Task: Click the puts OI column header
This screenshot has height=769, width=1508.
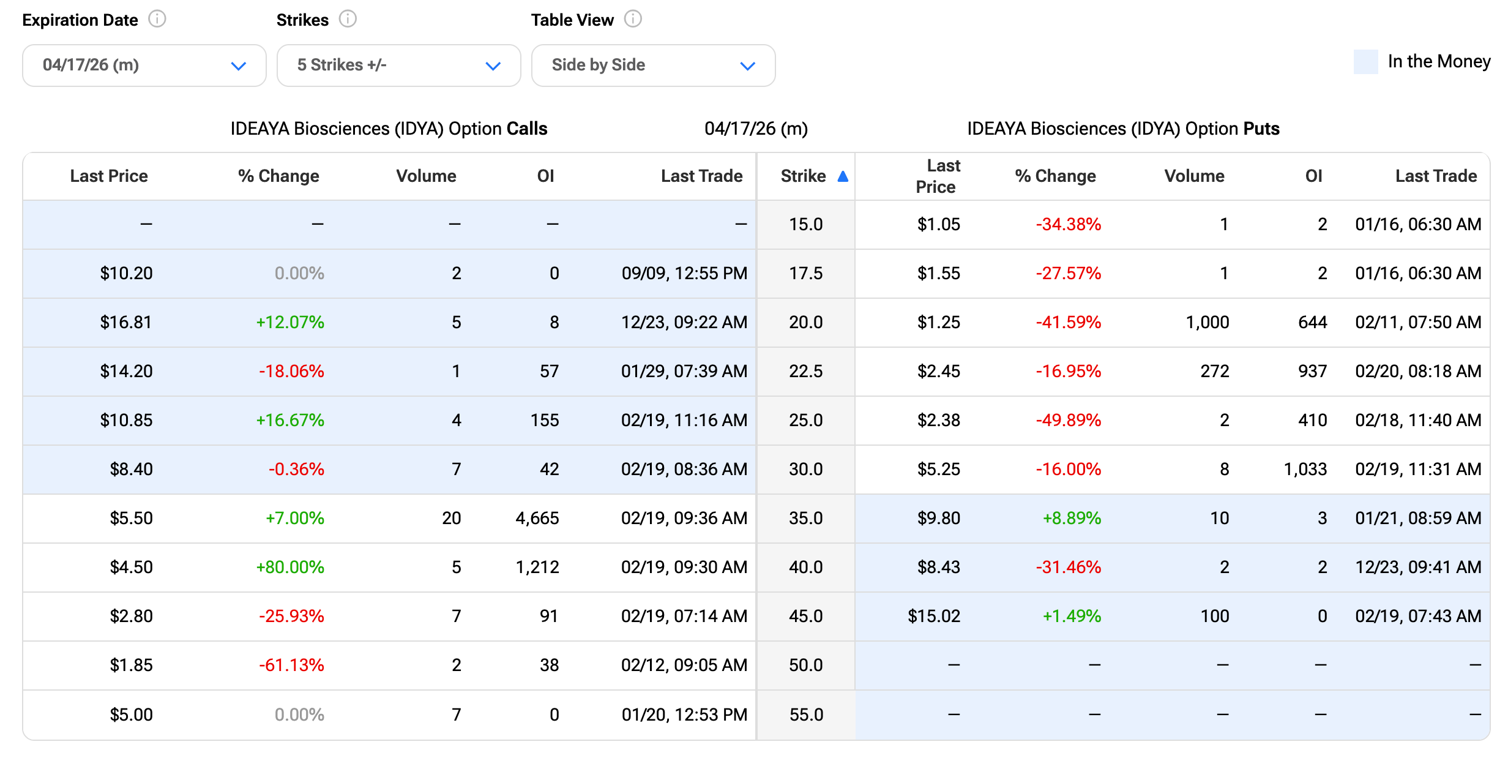Action: [x=1313, y=176]
